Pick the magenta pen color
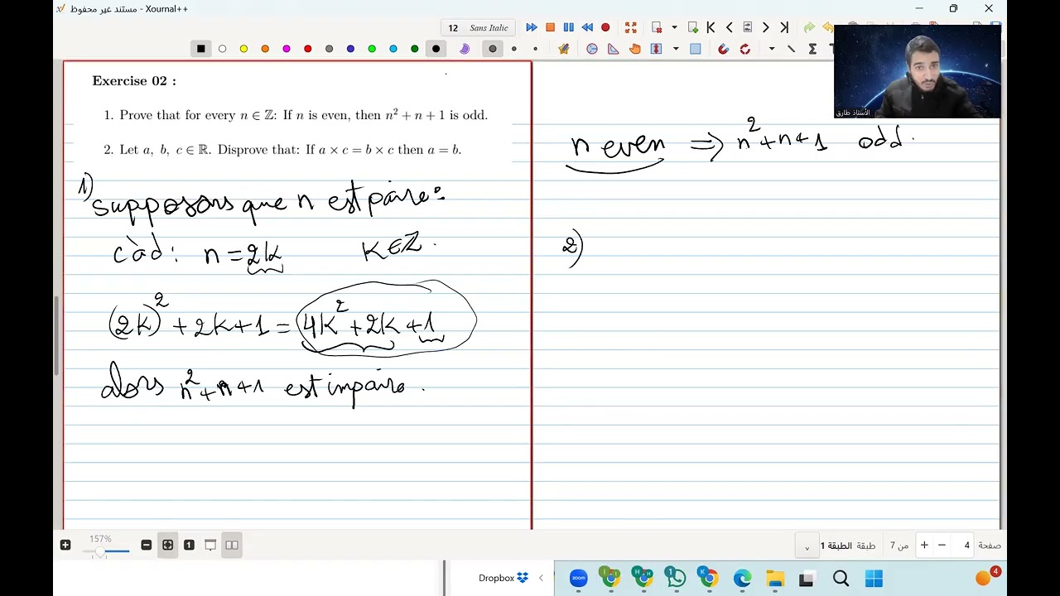The height and width of the screenshot is (596, 1060). point(287,49)
